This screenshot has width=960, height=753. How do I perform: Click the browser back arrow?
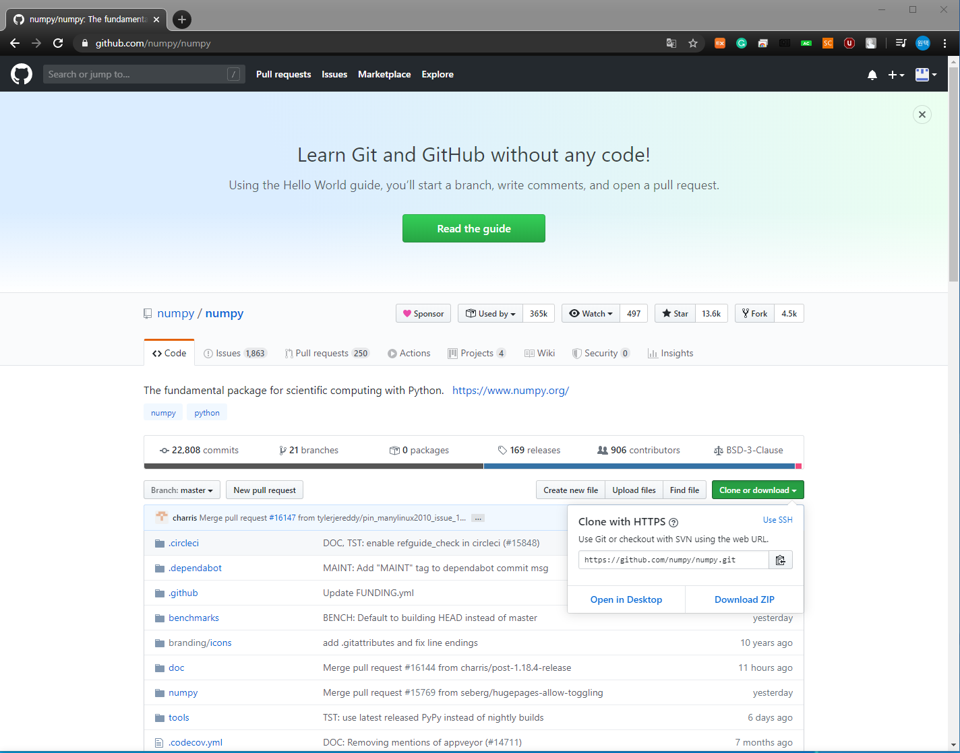pos(15,43)
